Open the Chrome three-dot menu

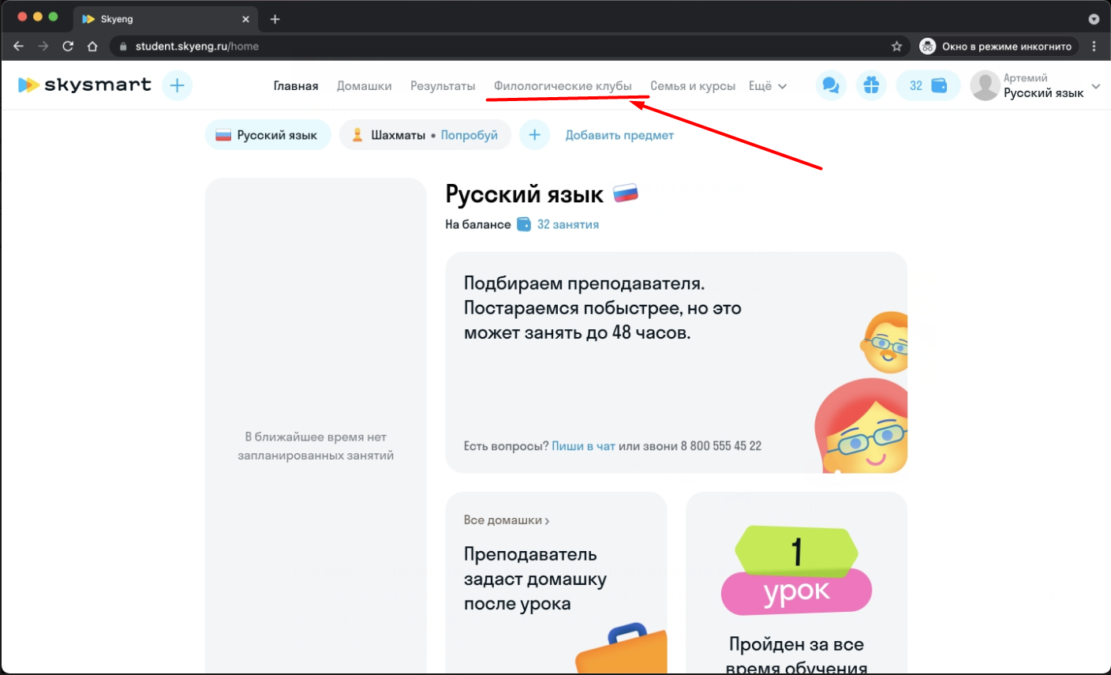coord(1094,46)
